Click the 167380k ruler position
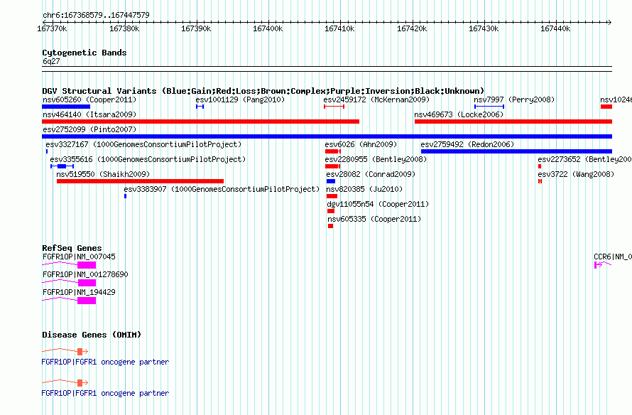This screenshot has height=415, width=632. tap(124, 28)
